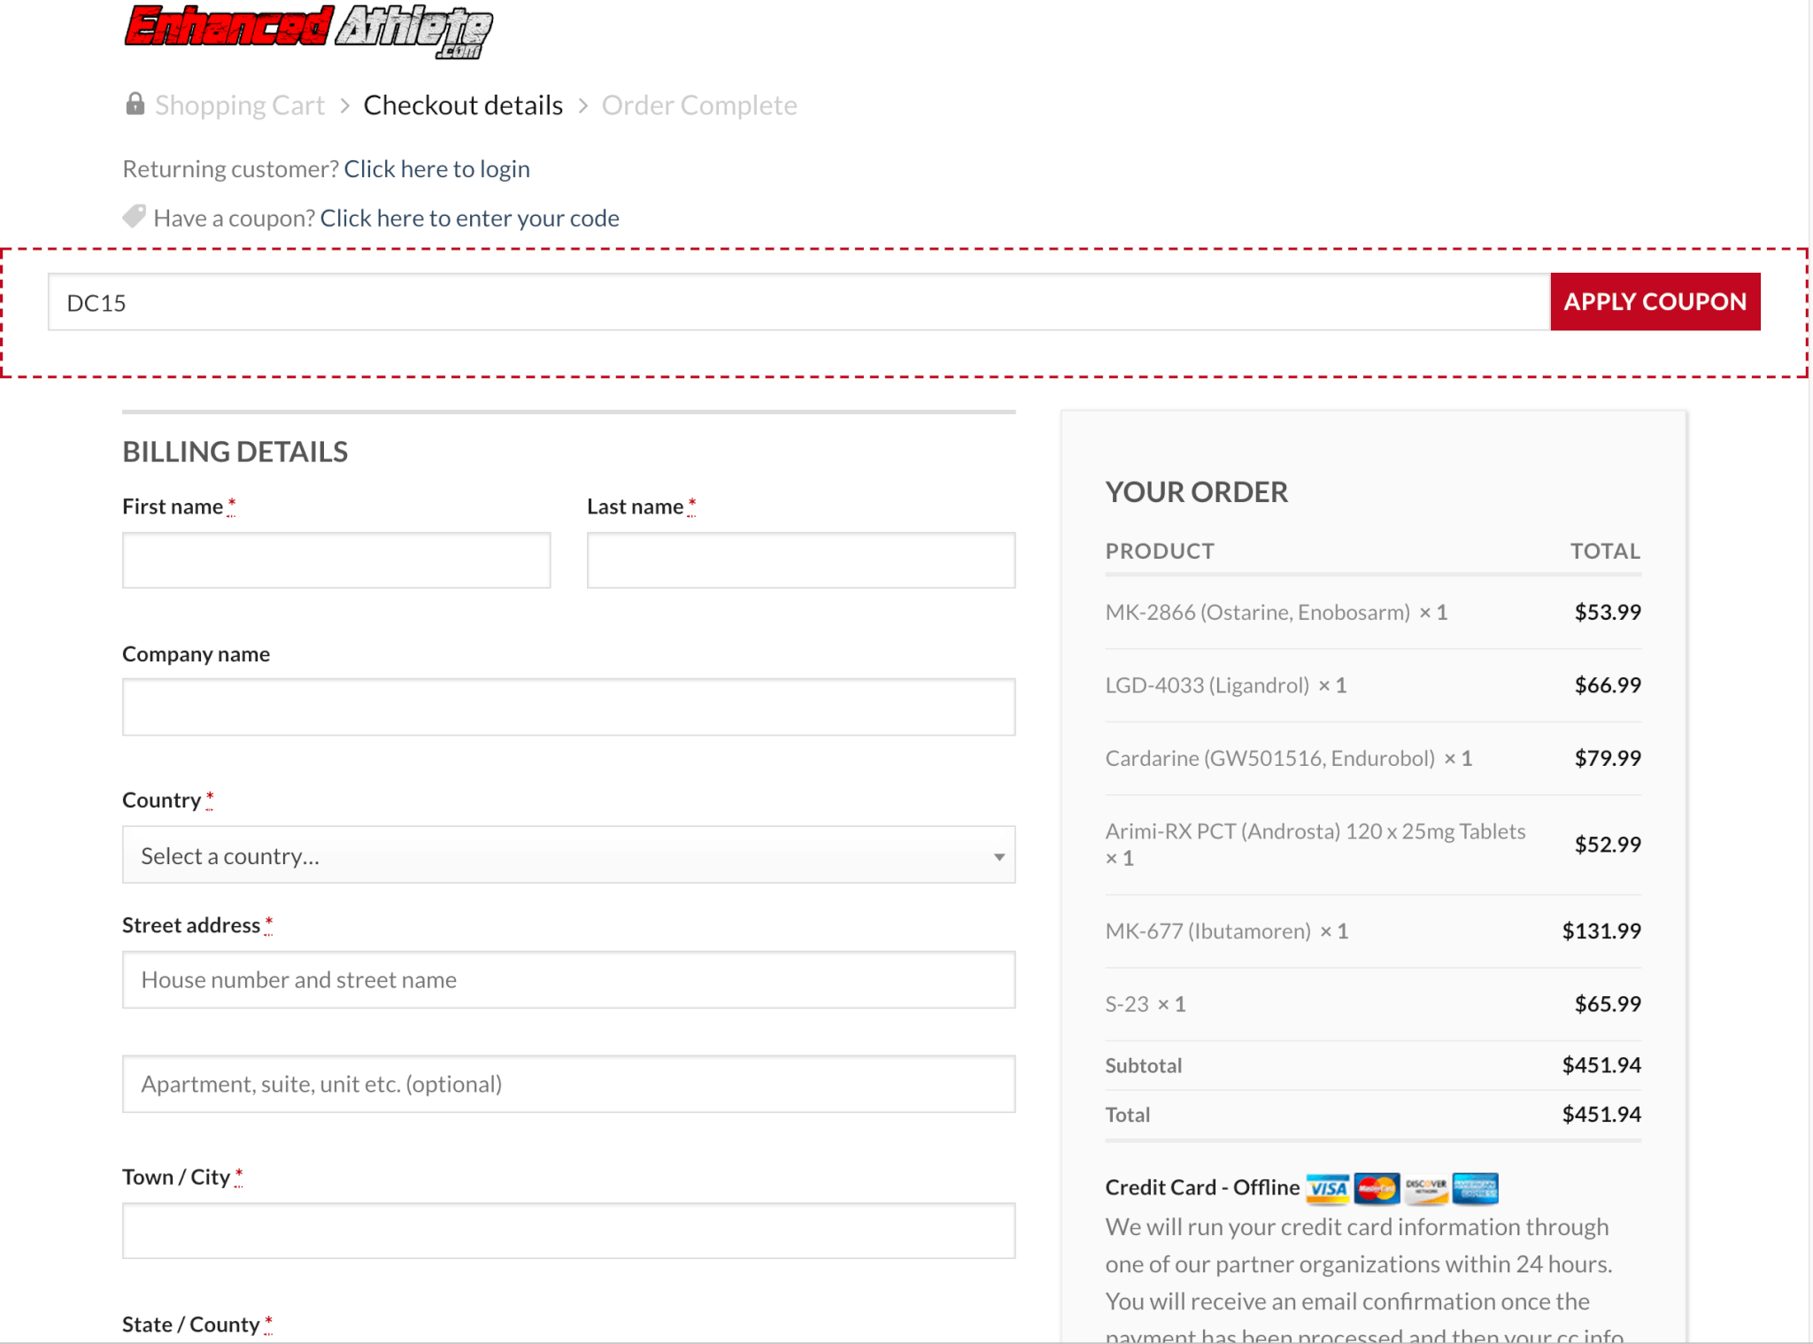Open Click here to enter your code
This screenshot has height=1344, width=1813.
pyautogui.click(x=469, y=218)
